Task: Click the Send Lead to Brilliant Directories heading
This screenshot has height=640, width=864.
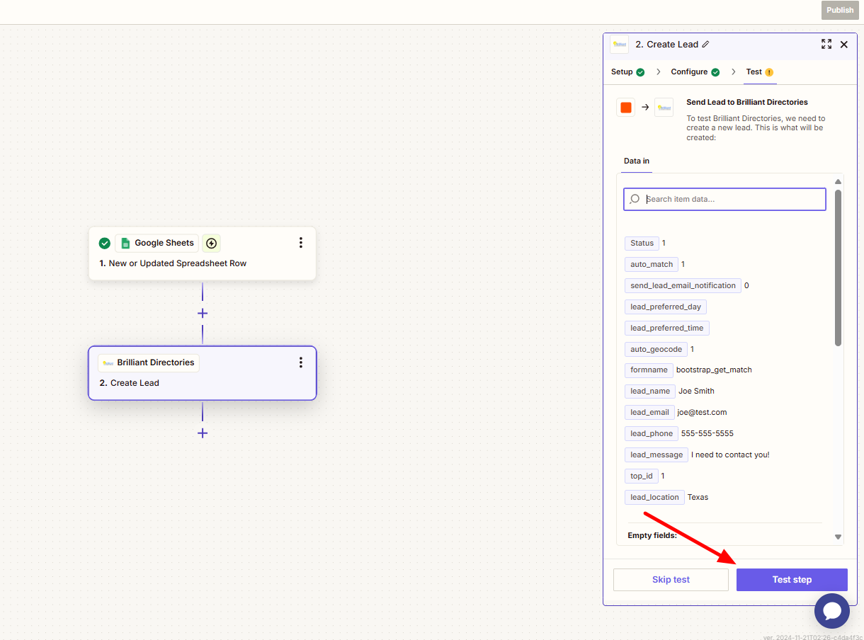Action: 747,102
